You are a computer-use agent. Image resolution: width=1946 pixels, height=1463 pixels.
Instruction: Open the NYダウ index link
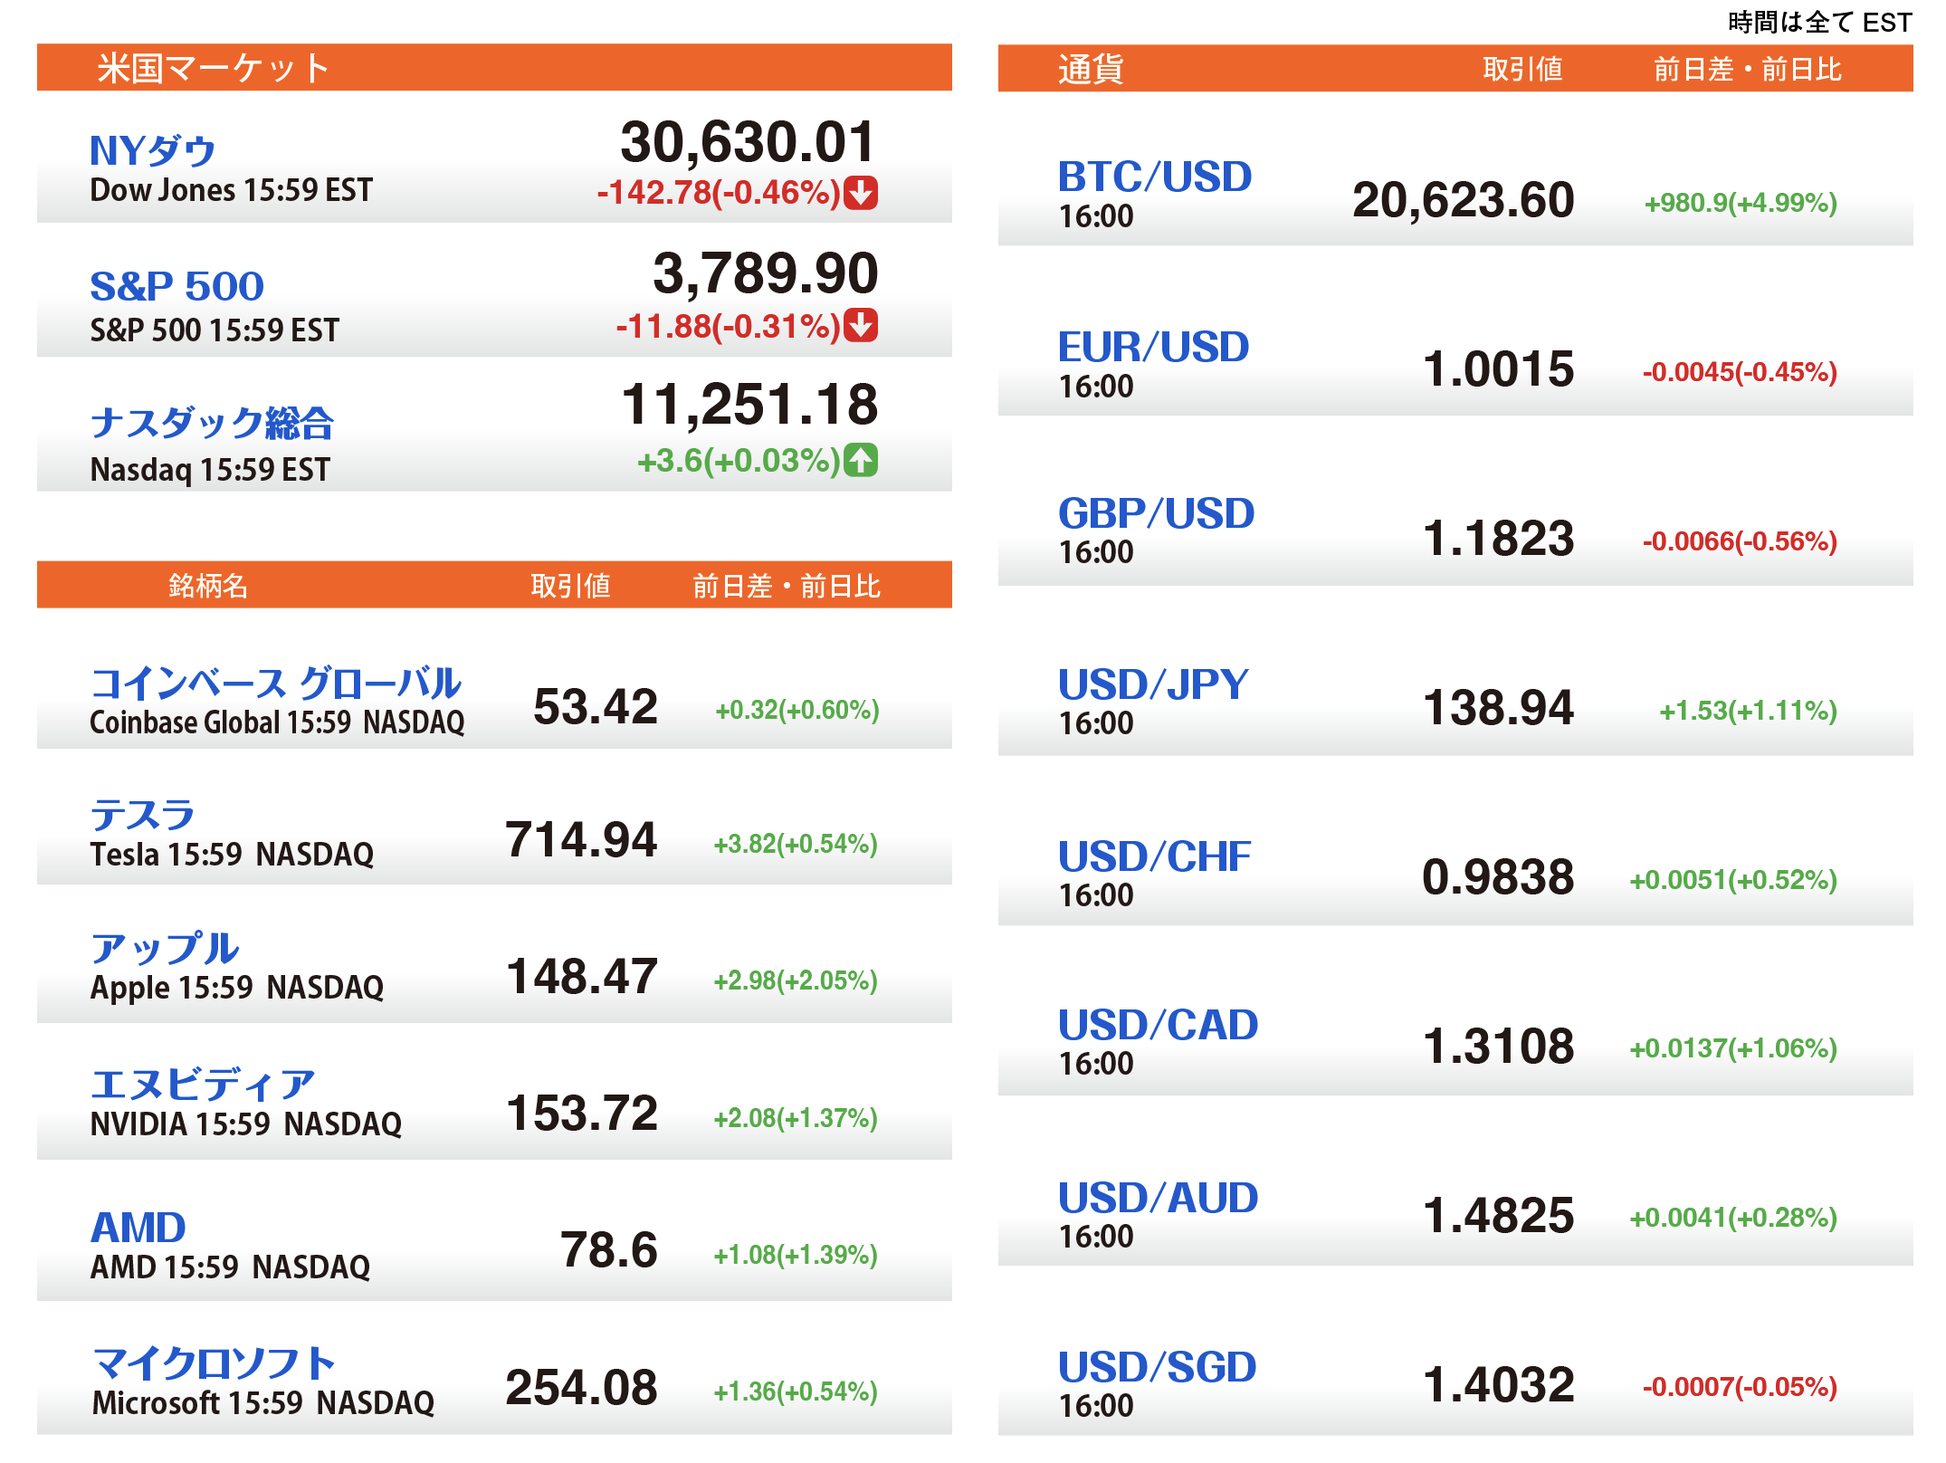pyautogui.click(x=152, y=150)
